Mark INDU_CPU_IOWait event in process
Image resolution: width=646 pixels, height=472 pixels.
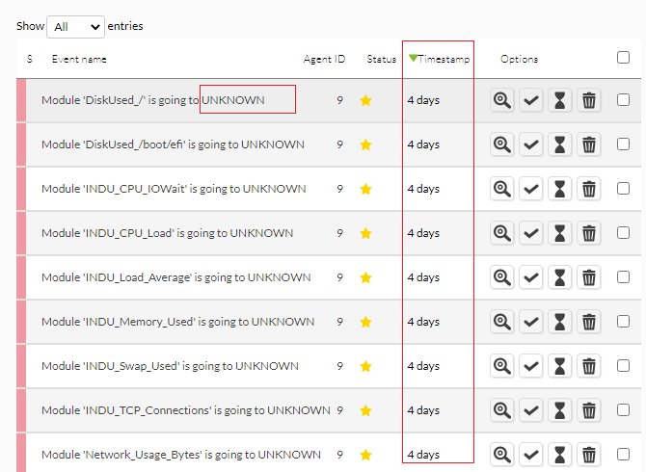pos(559,189)
